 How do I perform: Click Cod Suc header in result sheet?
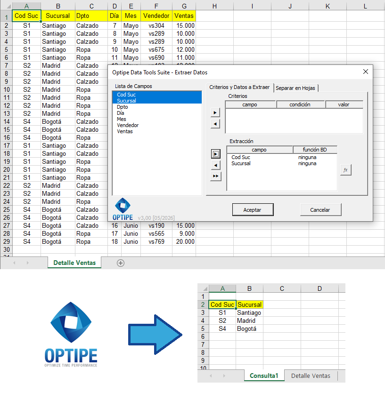222,304
